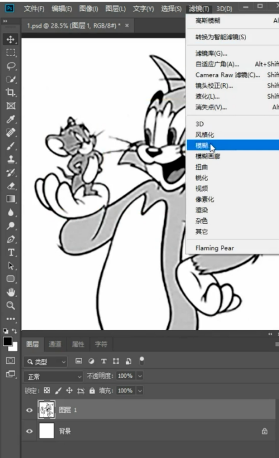Select the Rectangular Marquee tool
This screenshot has width=279, height=458.
[x=11, y=53]
